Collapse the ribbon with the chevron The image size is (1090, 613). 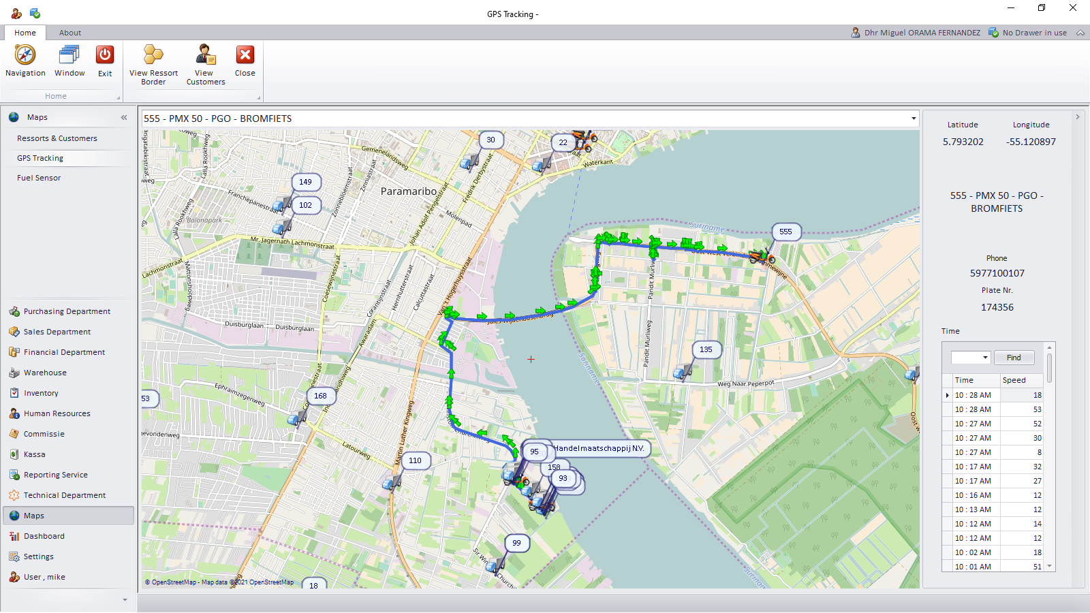(x=1080, y=33)
